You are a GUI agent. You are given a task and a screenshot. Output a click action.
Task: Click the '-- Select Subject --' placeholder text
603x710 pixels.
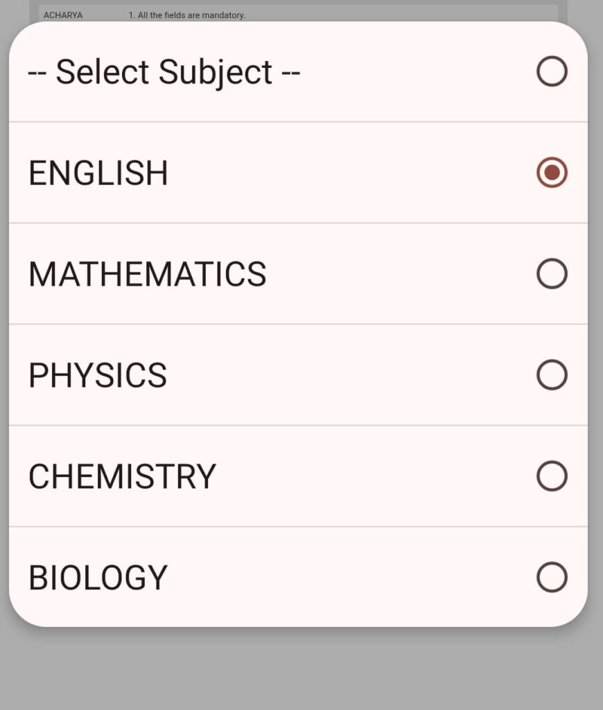pos(164,72)
